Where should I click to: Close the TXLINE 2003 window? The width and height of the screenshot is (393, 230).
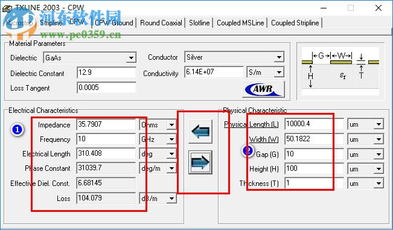[x=379, y=8]
